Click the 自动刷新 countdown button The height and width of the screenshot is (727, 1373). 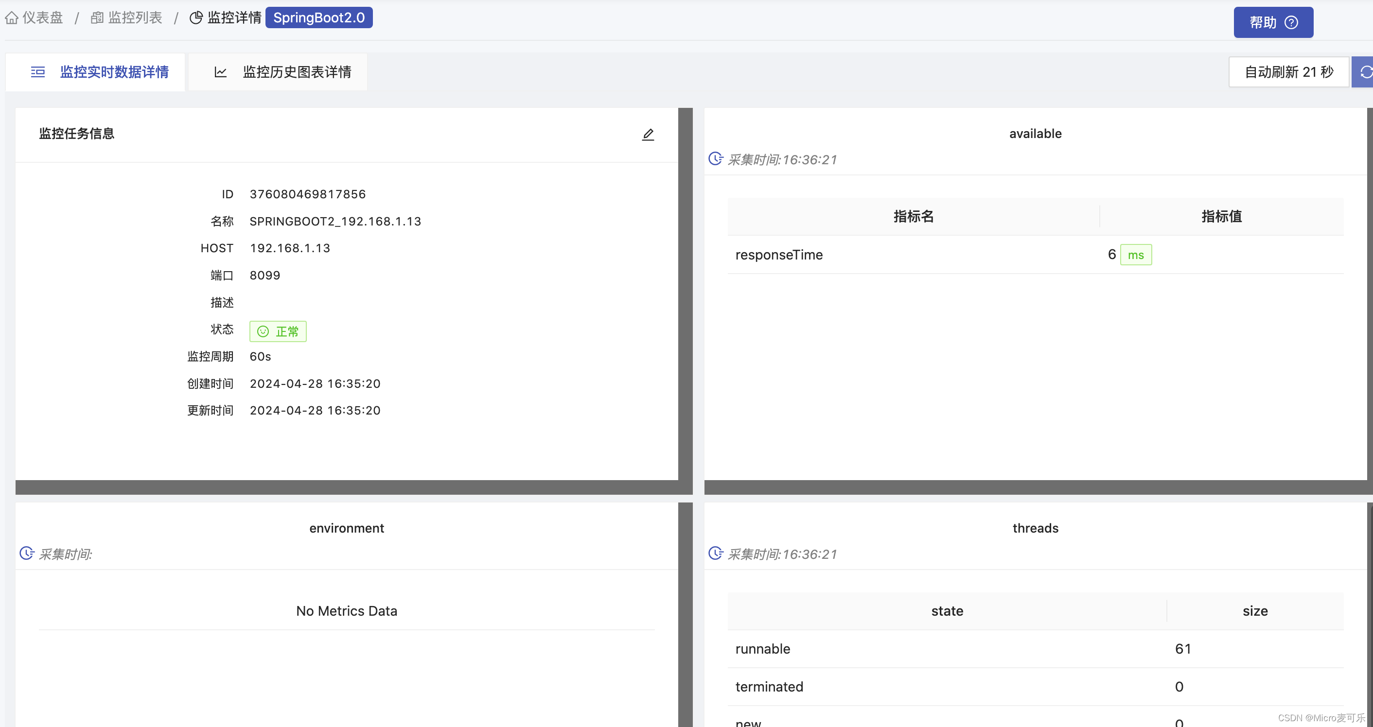click(x=1288, y=72)
